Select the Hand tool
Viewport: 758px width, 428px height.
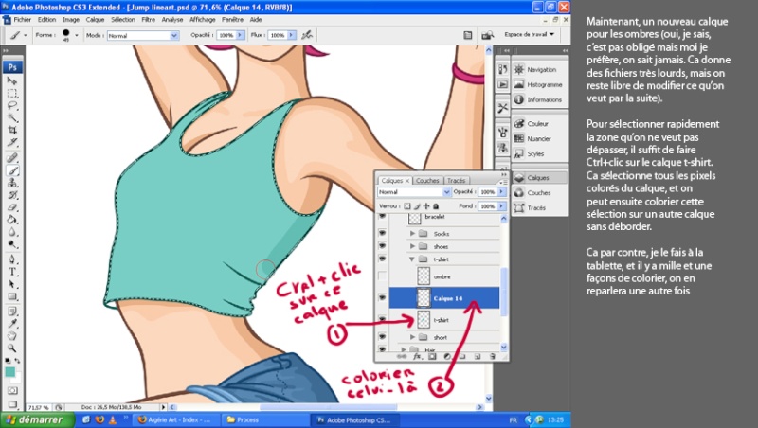[x=12, y=336]
